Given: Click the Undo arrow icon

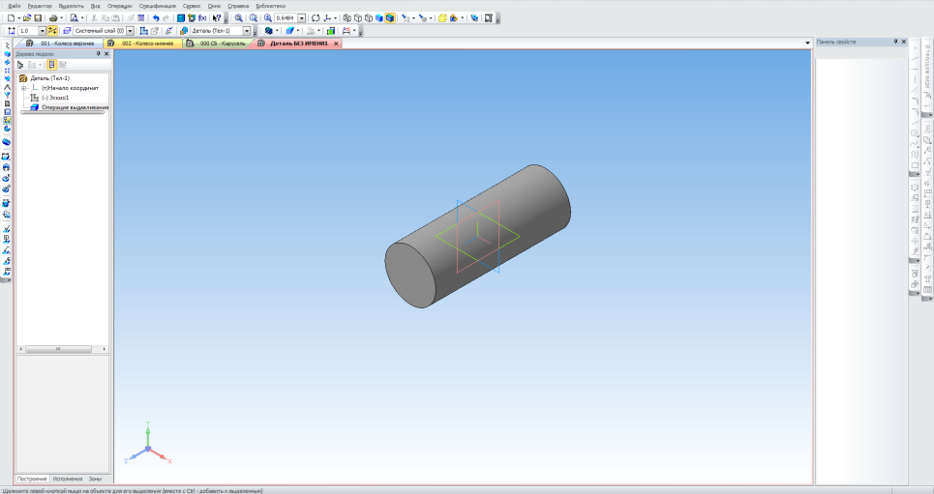Looking at the screenshot, I should tap(156, 18).
